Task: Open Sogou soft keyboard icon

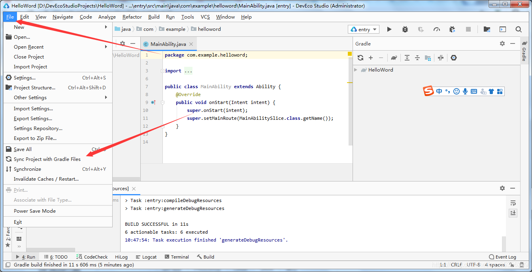Action: [474, 91]
